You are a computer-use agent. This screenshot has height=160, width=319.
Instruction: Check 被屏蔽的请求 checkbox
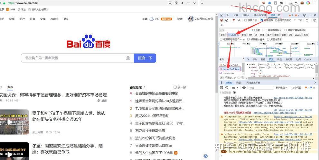248,39
